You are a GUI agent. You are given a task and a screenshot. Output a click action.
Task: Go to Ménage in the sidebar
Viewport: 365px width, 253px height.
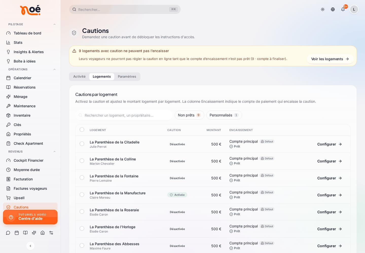tap(30, 97)
